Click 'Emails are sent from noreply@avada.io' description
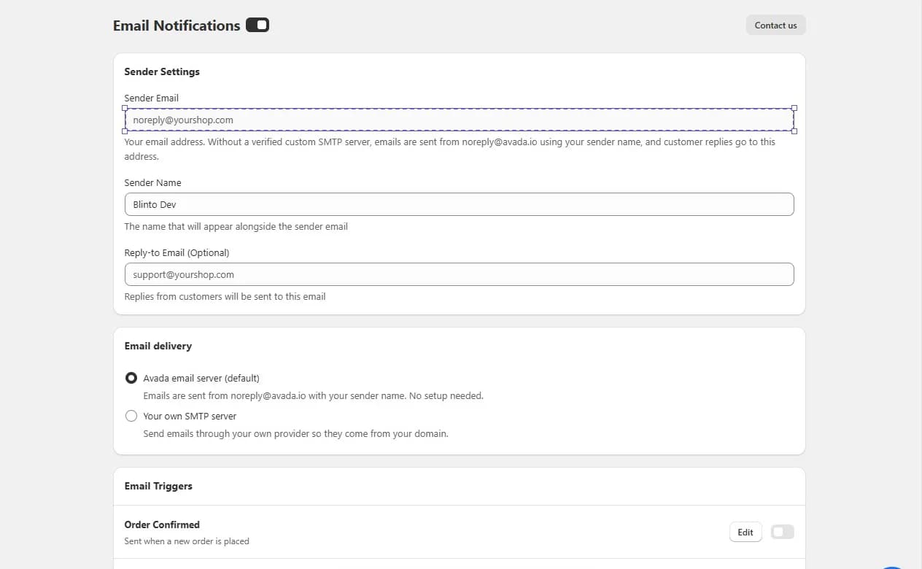 (313, 395)
